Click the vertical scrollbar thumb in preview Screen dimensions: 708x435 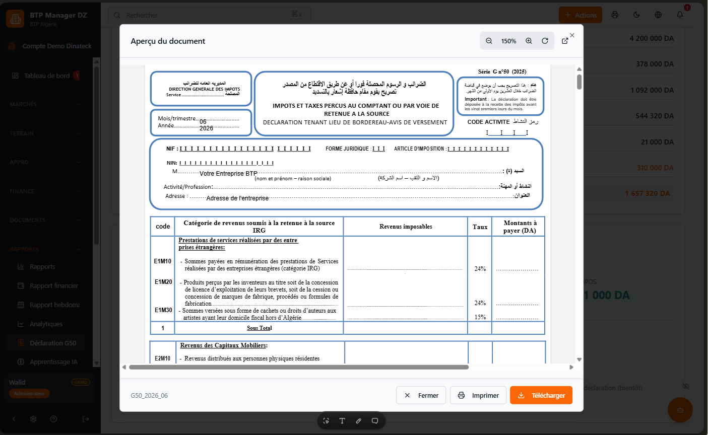pos(579,82)
